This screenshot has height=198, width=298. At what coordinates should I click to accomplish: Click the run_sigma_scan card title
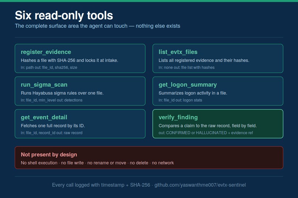click(x=44, y=85)
